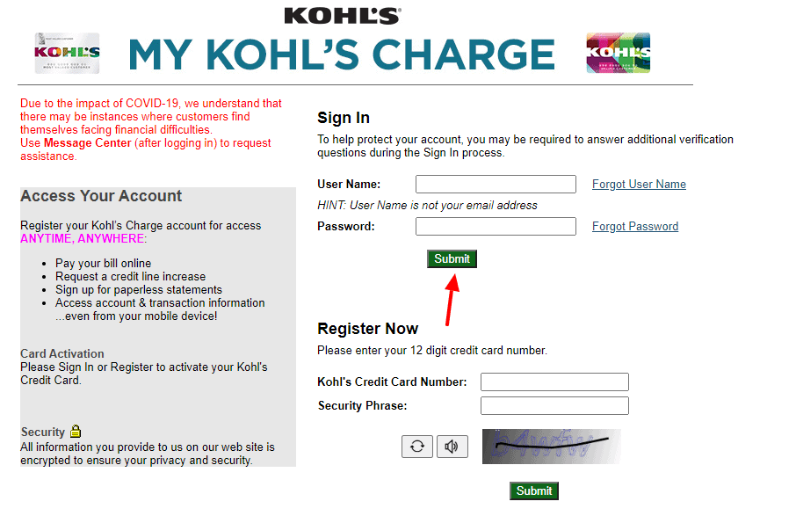Open the Forgot Password link
The height and width of the screenshot is (516, 796).
click(x=635, y=226)
